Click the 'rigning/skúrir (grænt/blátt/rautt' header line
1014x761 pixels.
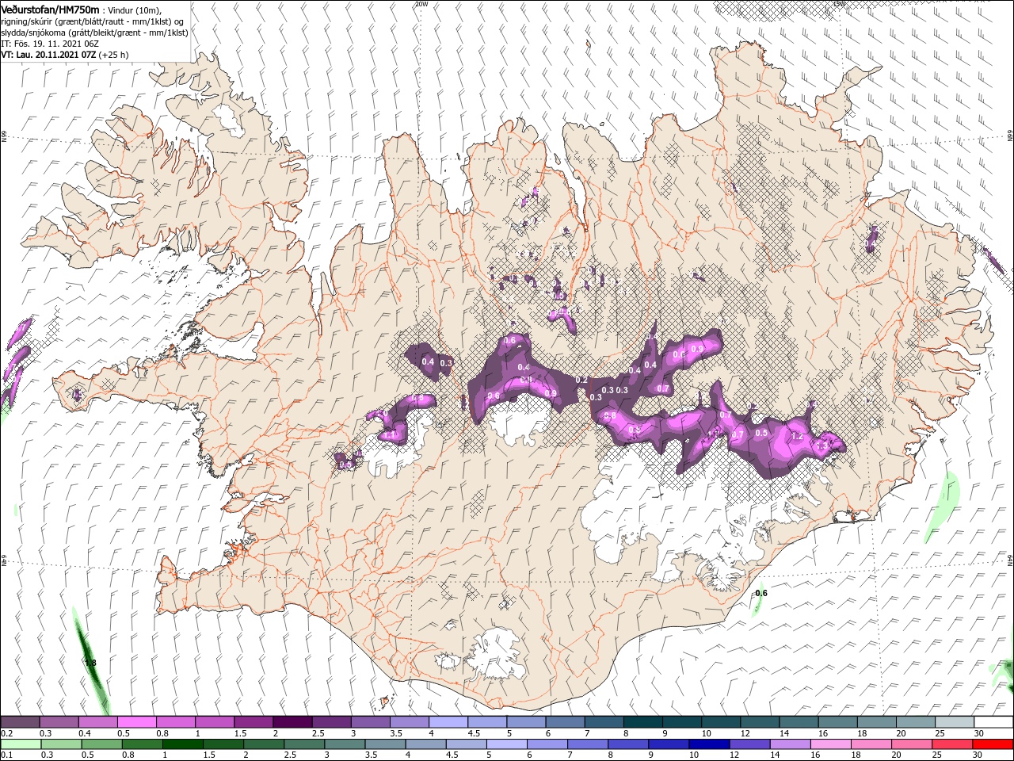(x=94, y=21)
